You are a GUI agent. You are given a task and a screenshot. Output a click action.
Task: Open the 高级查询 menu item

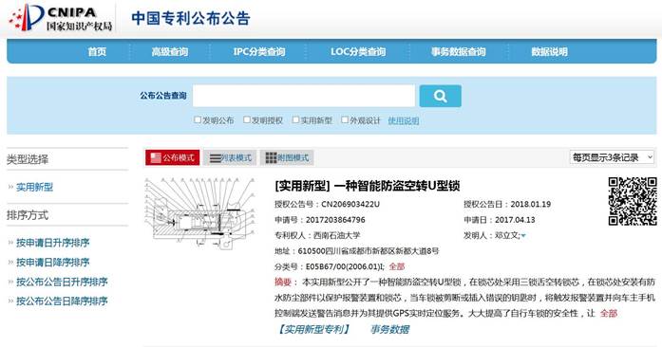click(x=170, y=52)
